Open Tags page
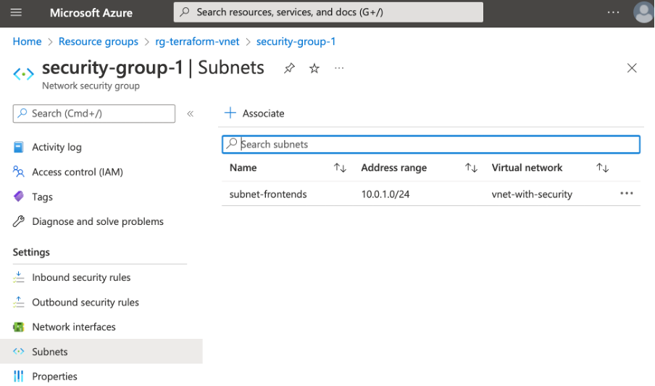 tap(42, 197)
